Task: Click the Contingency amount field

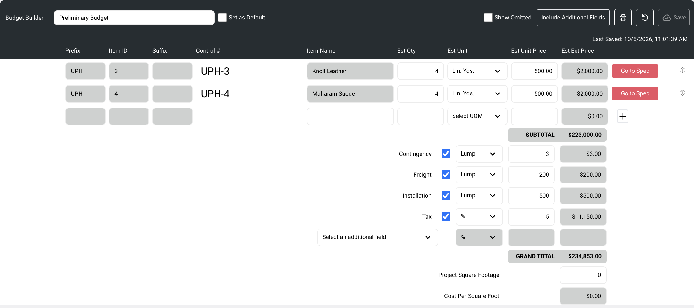Action: tap(531, 154)
